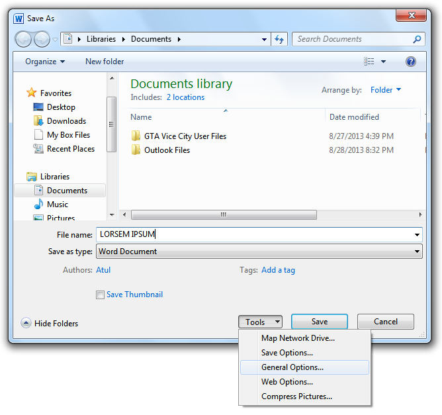Click the Libraries icon in navigation pane
The height and width of the screenshot is (415, 442).
[32, 177]
